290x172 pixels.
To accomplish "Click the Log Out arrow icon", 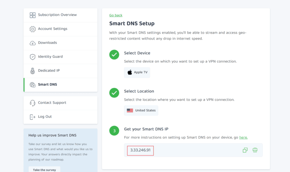I will 32,117.
